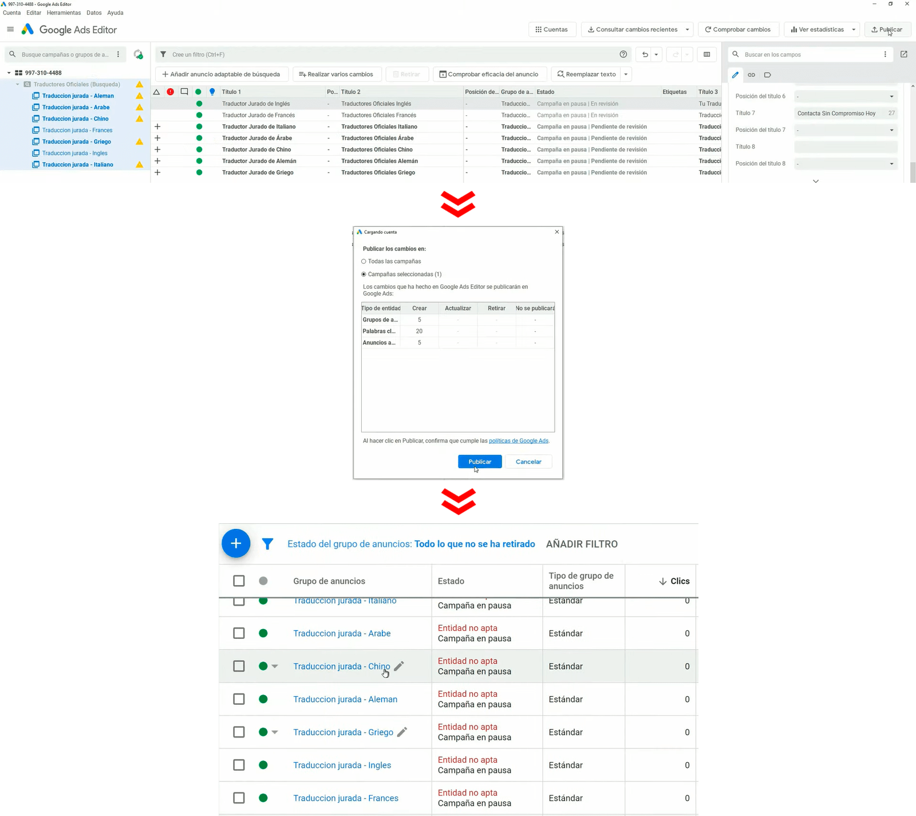Screen dimensions: 916x816
Task: Tick the select-all checkbox in the ad group header
Action: (239, 581)
